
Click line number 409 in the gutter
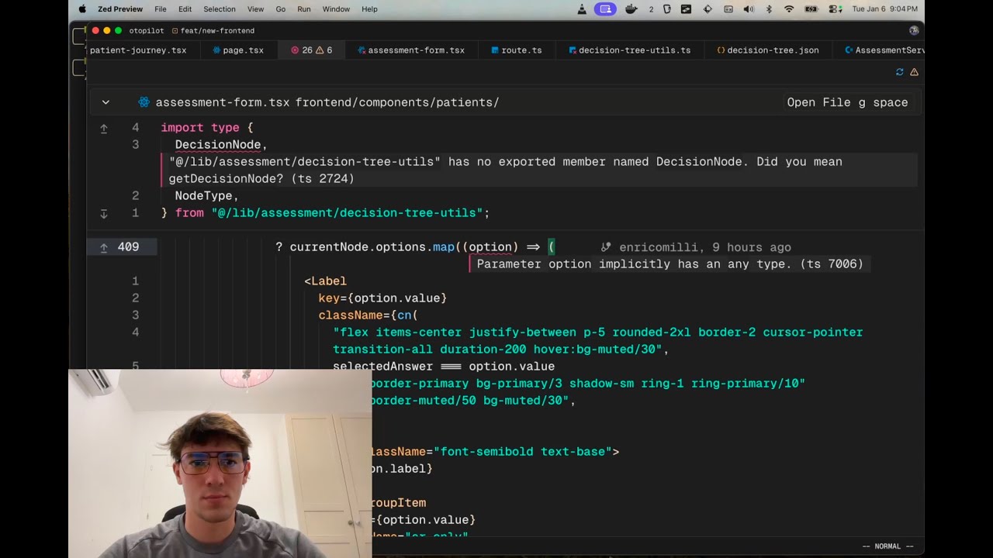coord(128,247)
